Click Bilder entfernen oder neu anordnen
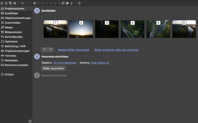 click(117, 50)
